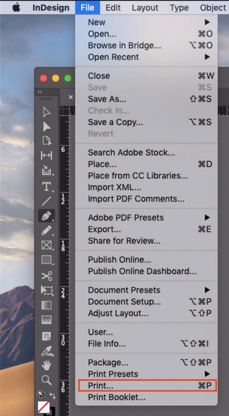Select the Selection tool arrow
The height and width of the screenshot is (416, 229).
(x=47, y=112)
